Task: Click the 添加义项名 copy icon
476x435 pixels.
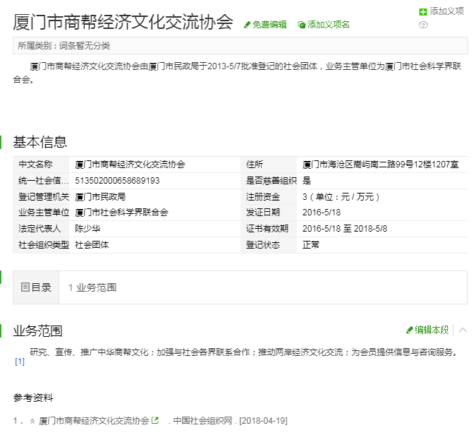Action: coord(301,25)
